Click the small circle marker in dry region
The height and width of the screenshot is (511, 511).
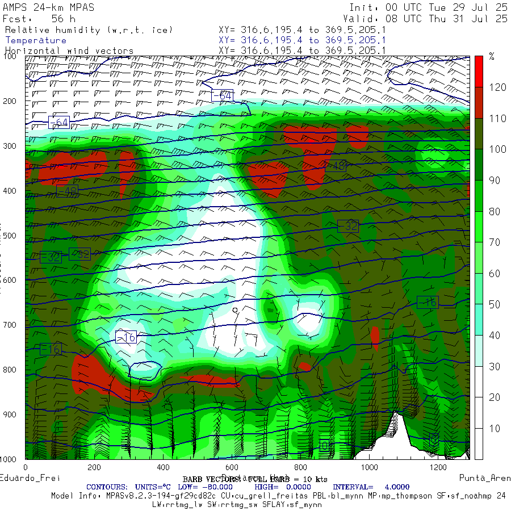tap(235, 310)
